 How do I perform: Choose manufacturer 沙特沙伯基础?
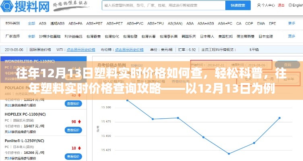[49, 36]
